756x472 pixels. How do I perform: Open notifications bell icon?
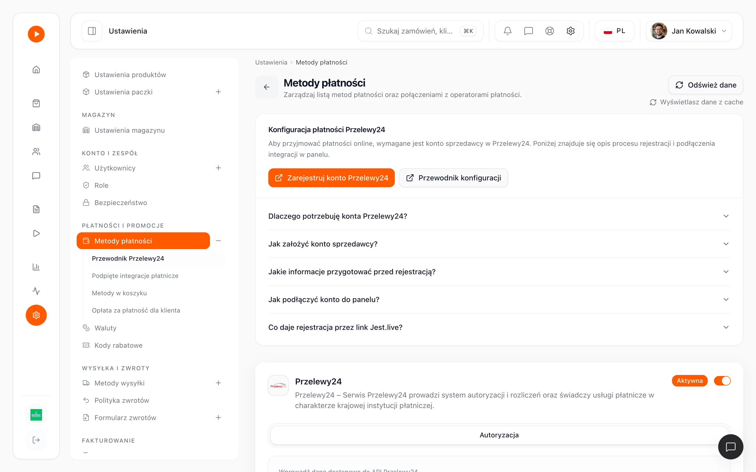coord(508,31)
